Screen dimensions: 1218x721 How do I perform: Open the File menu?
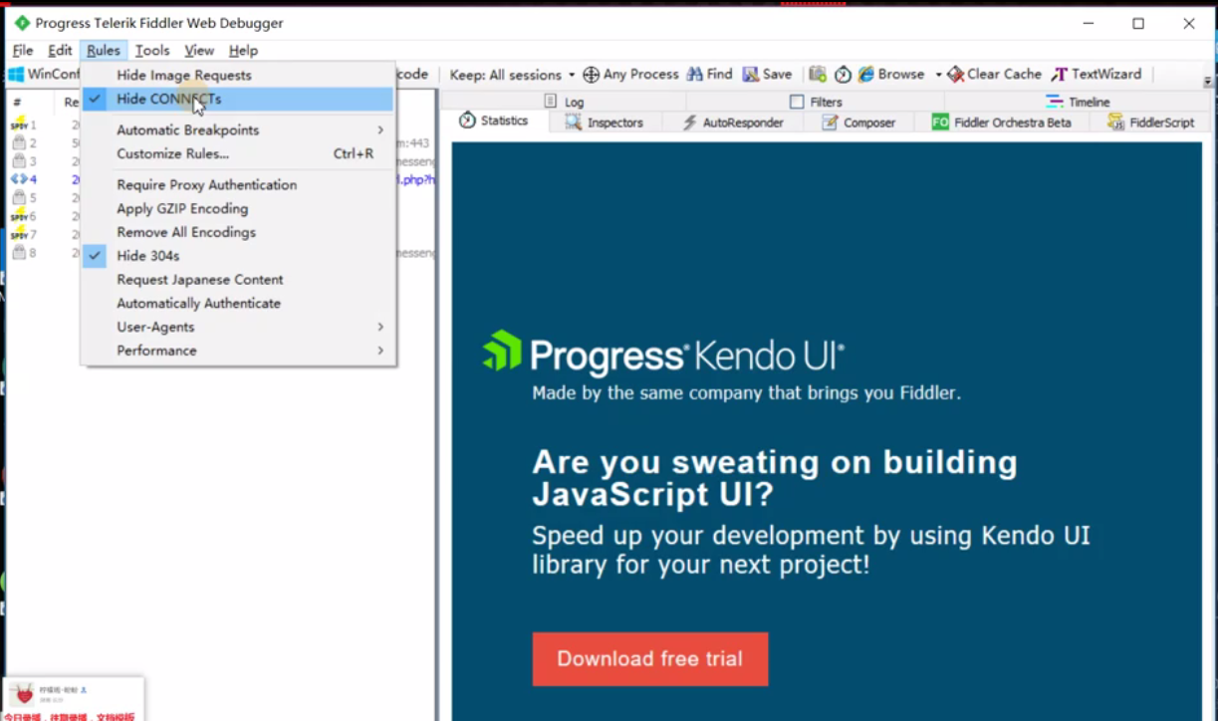[23, 51]
